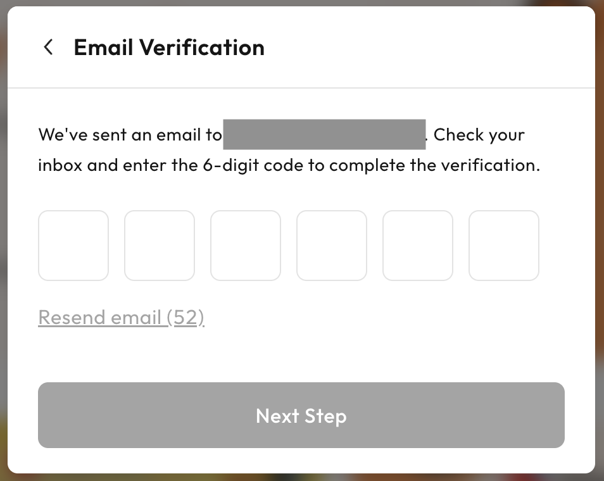The height and width of the screenshot is (481, 604).
Task: Focus the first digit code box
Action: point(73,246)
